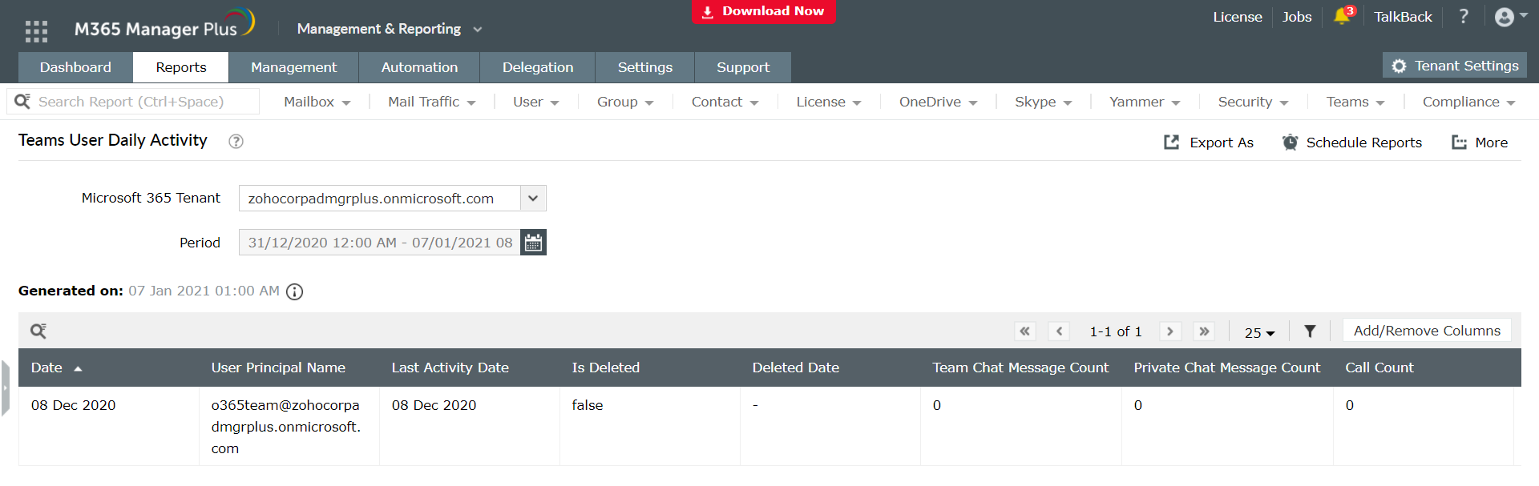Go to previous page of results
This screenshot has width=1539, height=486.
pos(1059,331)
